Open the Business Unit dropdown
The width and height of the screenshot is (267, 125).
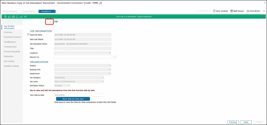tap(82, 69)
